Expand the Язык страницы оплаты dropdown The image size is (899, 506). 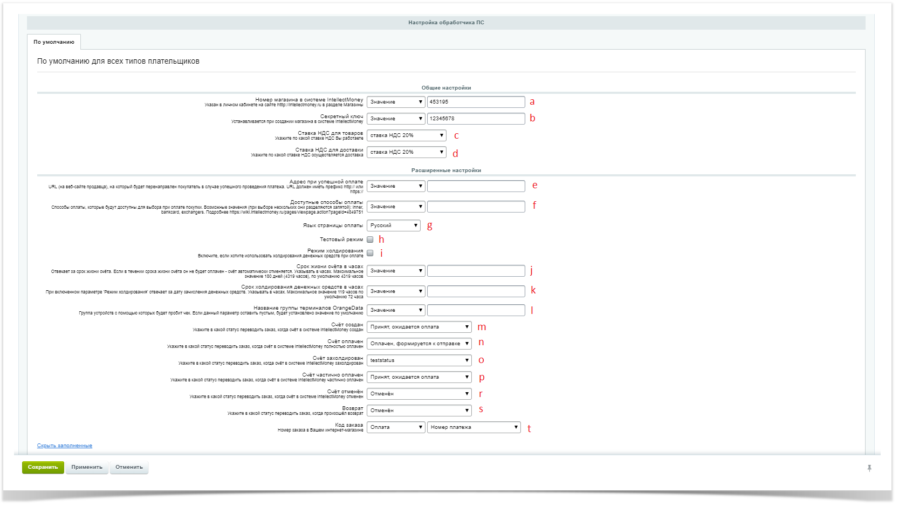pos(393,225)
